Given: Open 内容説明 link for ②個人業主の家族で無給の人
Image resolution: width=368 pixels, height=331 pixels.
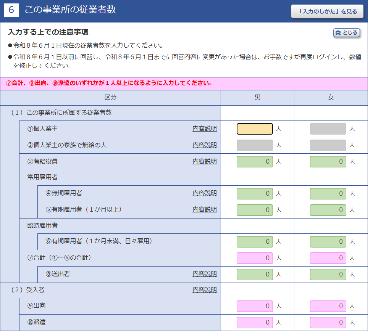Looking at the screenshot, I should point(205,145).
